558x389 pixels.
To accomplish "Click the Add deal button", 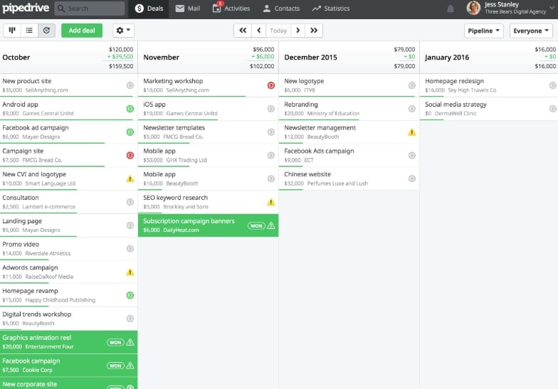I will pyautogui.click(x=82, y=31).
